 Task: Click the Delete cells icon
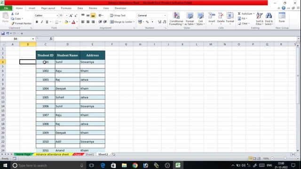click(x=221, y=15)
